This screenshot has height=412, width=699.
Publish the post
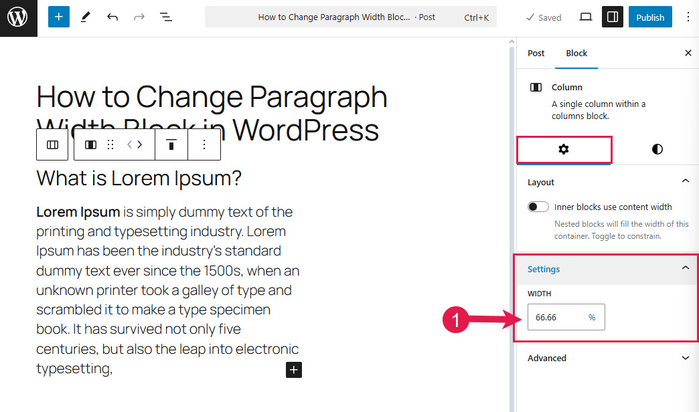(x=650, y=17)
